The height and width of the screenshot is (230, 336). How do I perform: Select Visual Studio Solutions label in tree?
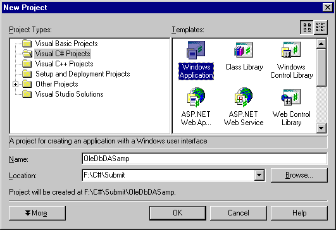(69, 94)
